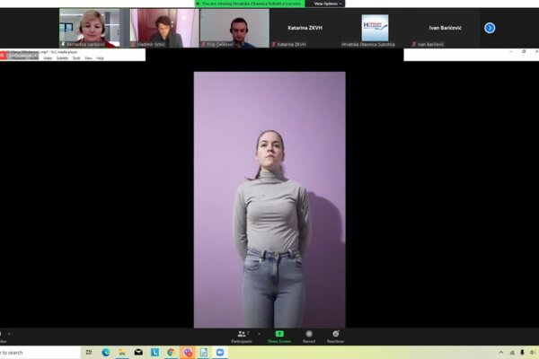The width and height of the screenshot is (539, 359).
Task: Show hidden system tray icons
Action: point(501,353)
